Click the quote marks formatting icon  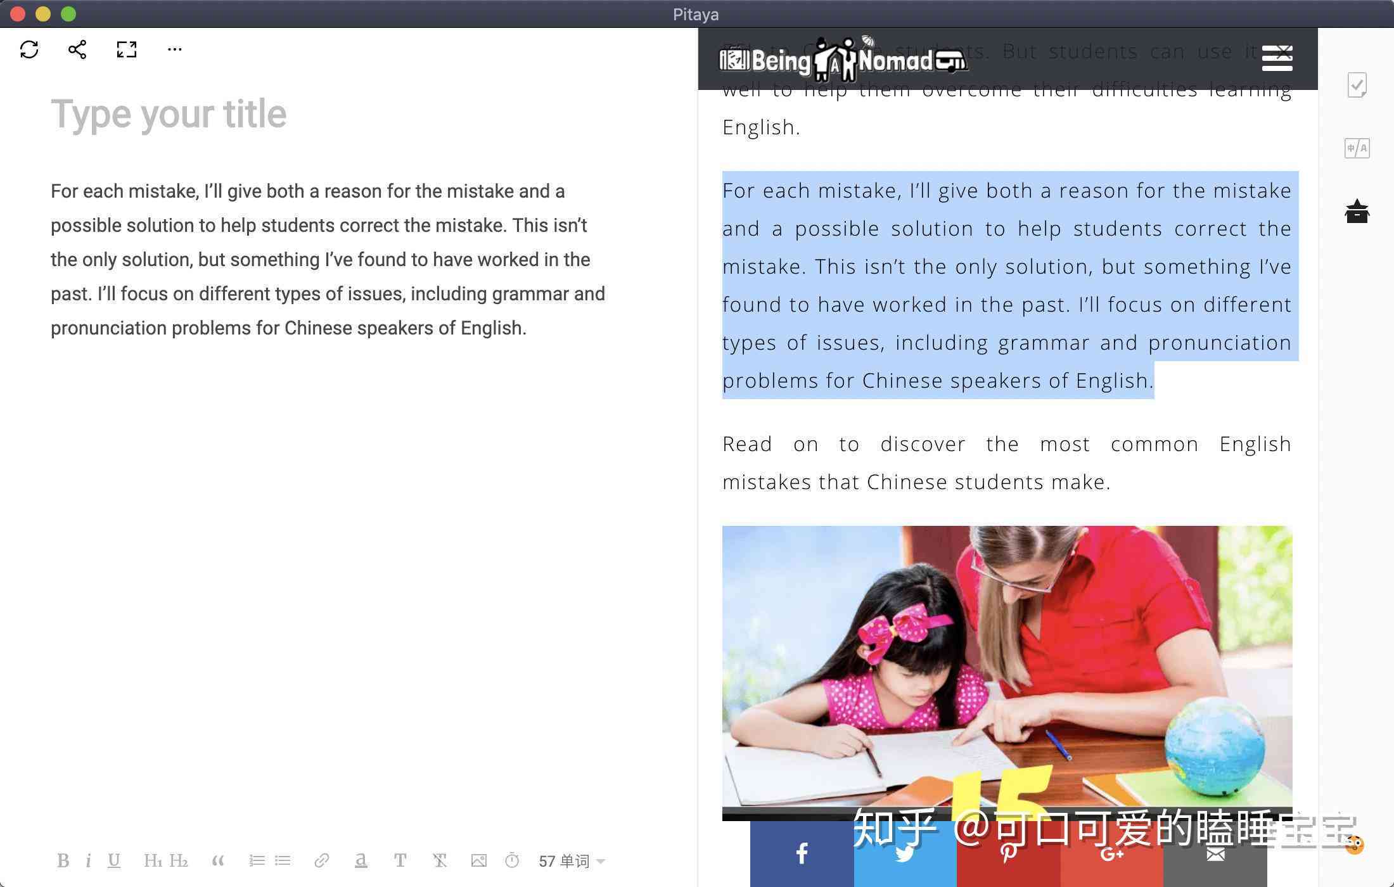pos(217,860)
